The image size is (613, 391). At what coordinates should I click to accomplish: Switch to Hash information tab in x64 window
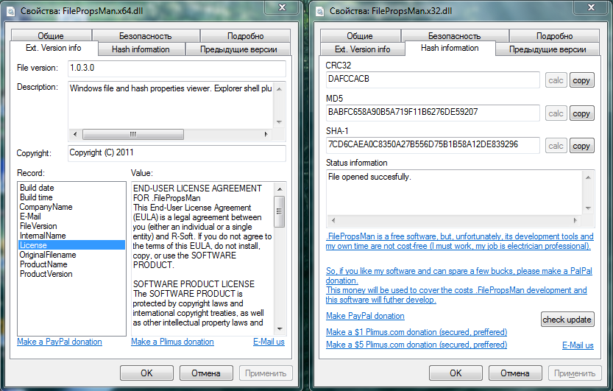click(141, 49)
